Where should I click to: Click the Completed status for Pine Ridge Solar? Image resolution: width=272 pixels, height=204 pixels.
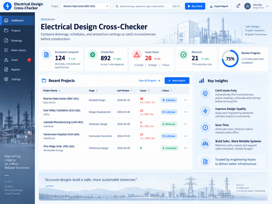click(169, 148)
